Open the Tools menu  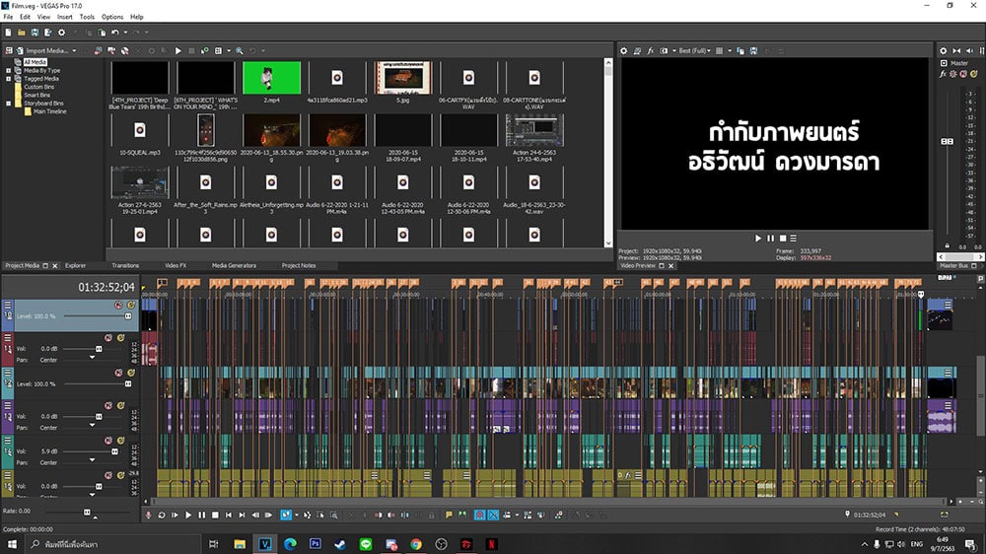coord(87,17)
